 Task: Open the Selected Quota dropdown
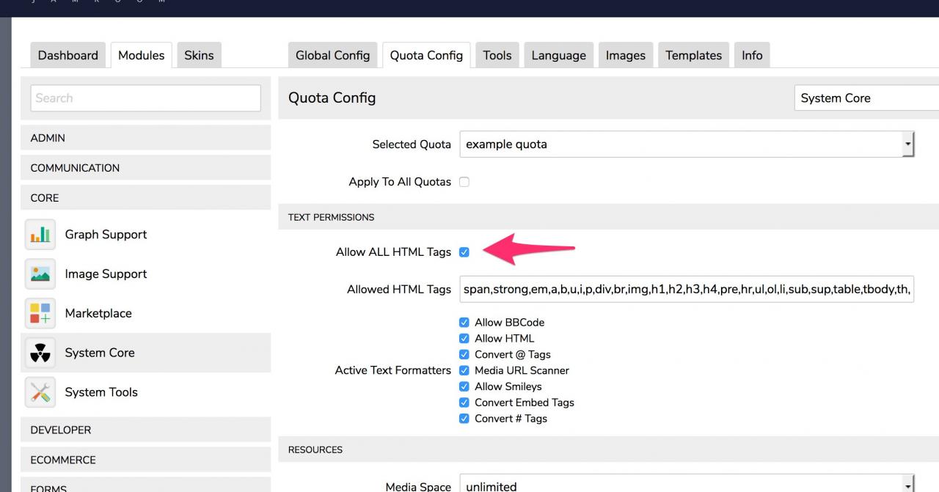(x=687, y=144)
